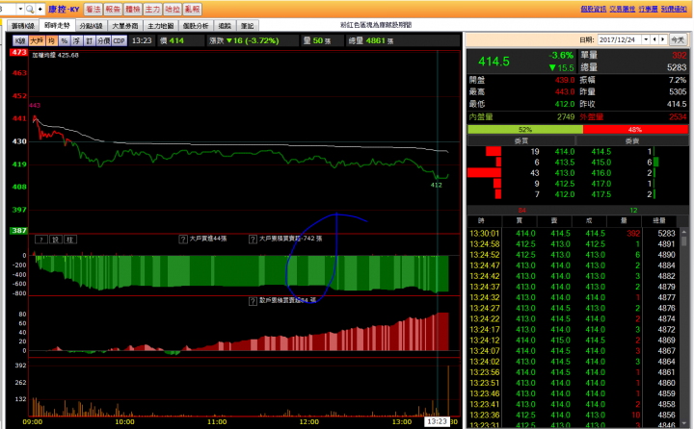Switch to the 大量券商 tab
The image size is (694, 429).
pos(124,26)
